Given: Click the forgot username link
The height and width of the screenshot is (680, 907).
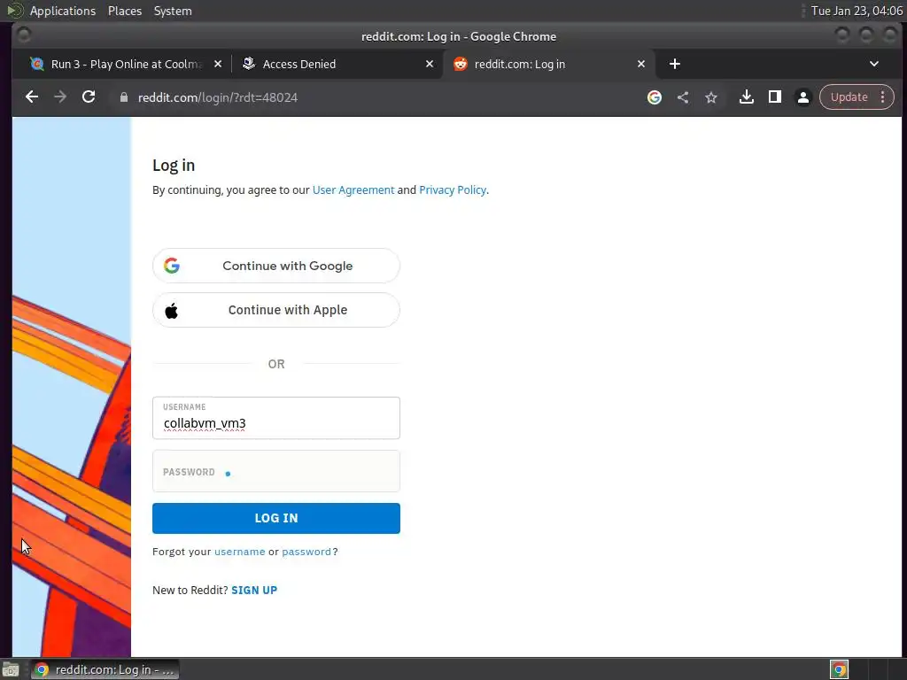Looking at the screenshot, I should [x=239, y=552].
